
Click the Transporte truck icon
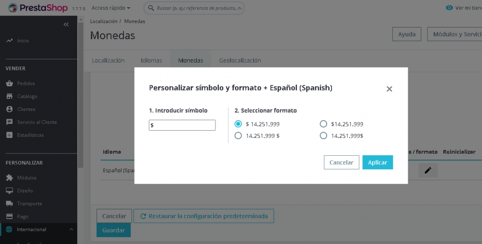coord(9,204)
